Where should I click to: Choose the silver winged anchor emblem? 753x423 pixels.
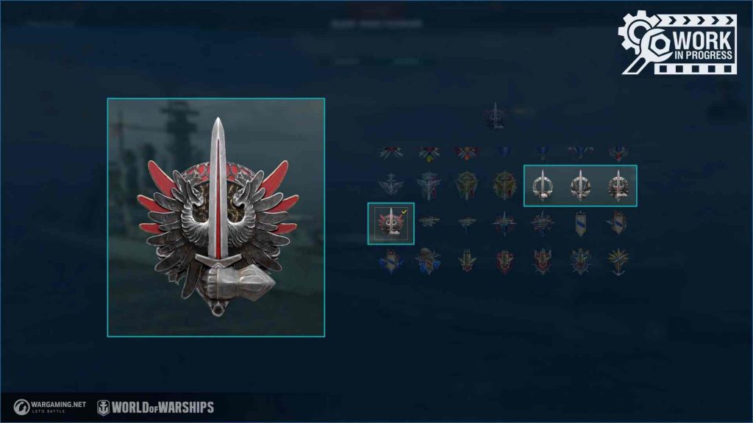coord(390,184)
